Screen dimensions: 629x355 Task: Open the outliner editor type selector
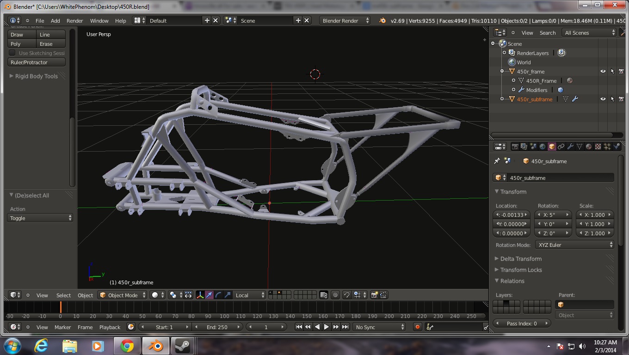[x=500, y=32]
